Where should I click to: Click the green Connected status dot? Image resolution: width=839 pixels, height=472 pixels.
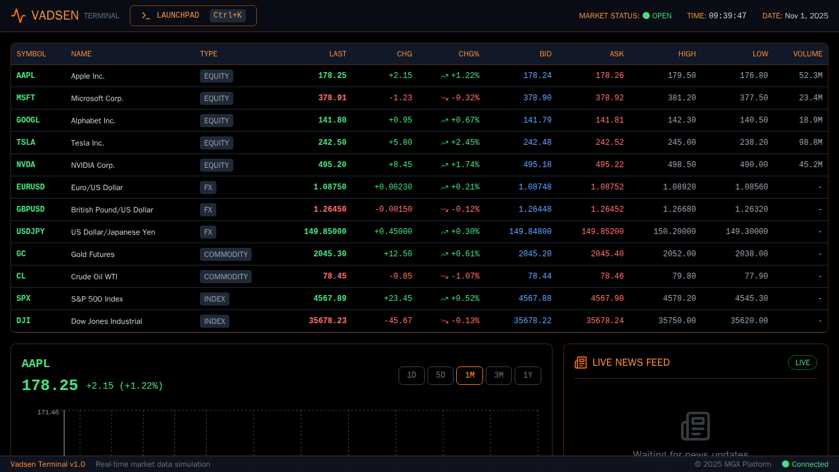(x=785, y=464)
